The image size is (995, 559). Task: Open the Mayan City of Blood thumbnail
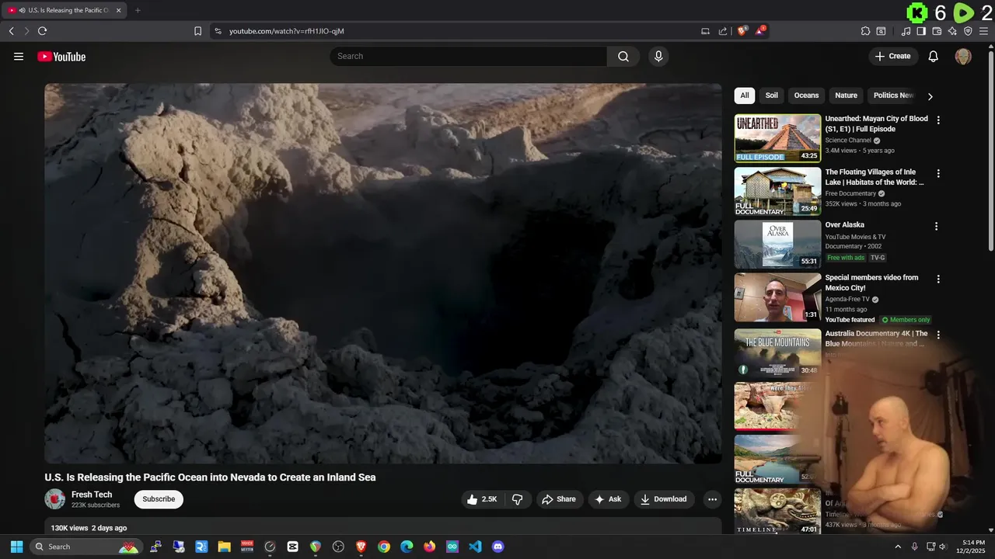(777, 138)
